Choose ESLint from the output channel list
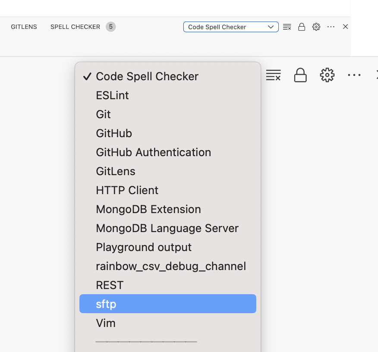 (x=112, y=95)
